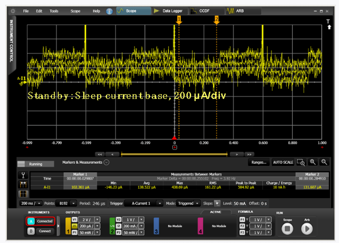This screenshot has height=243, width=339.
Task: Toggle the V2 trace for output 2
Action: coord(119,220)
